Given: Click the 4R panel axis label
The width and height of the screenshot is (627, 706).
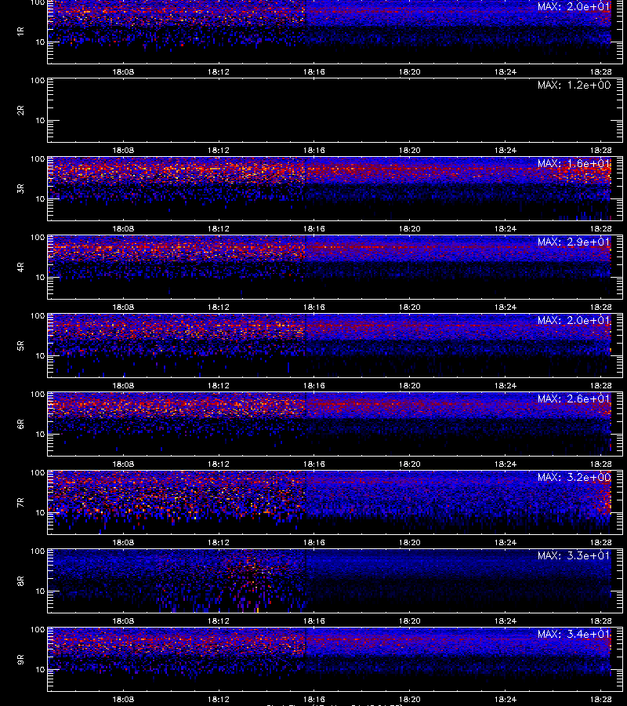Looking at the screenshot, I should click(20, 267).
